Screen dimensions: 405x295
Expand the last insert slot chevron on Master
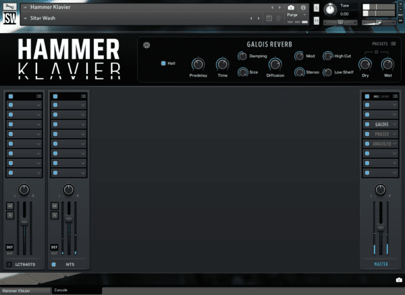click(394, 172)
